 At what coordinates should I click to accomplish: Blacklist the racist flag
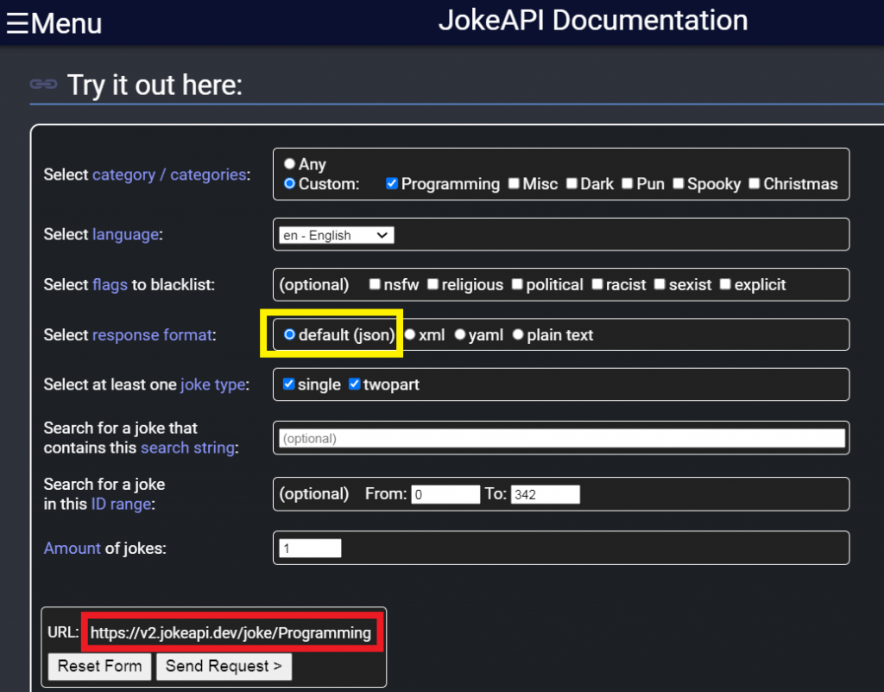[x=597, y=283]
